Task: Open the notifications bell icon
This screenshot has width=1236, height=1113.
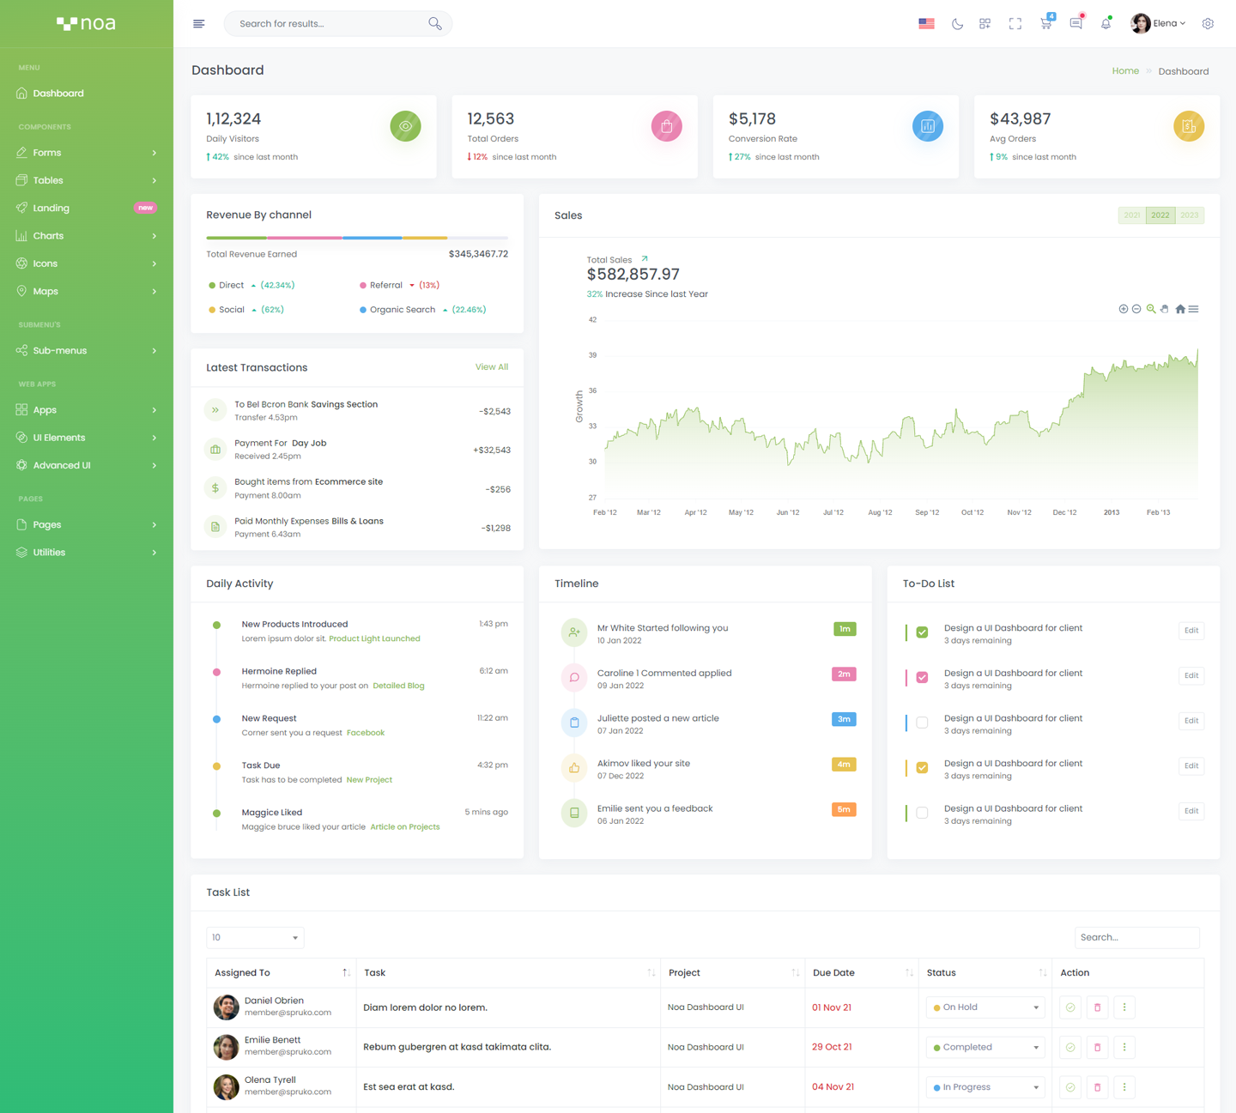Action: point(1106,24)
